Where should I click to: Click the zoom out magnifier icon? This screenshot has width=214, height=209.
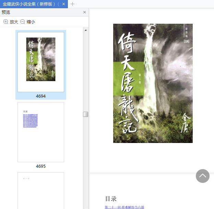(x=23, y=22)
